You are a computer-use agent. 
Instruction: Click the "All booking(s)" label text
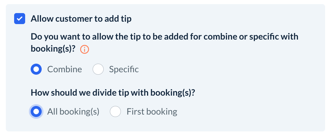tap(73, 111)
